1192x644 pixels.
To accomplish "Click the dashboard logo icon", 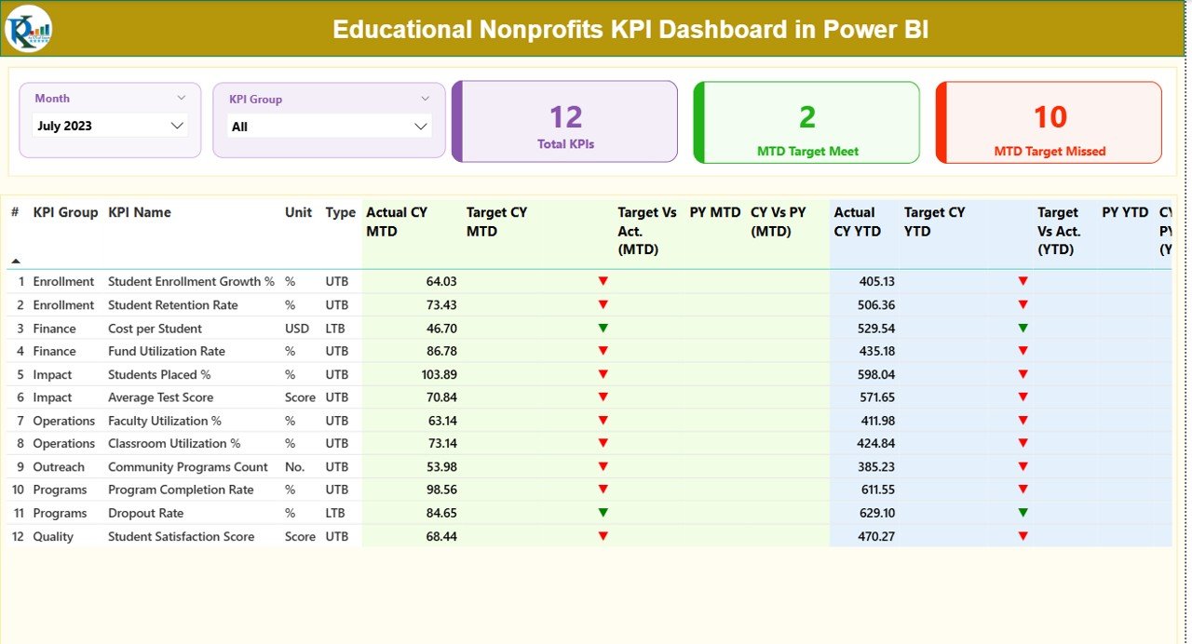I will click(x=27, y=29).
